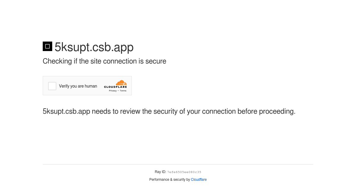Click the word "proceeding" in the paragraph
Image resolution: width=356 pixels, height=187 pixels.
click(276, 112)
